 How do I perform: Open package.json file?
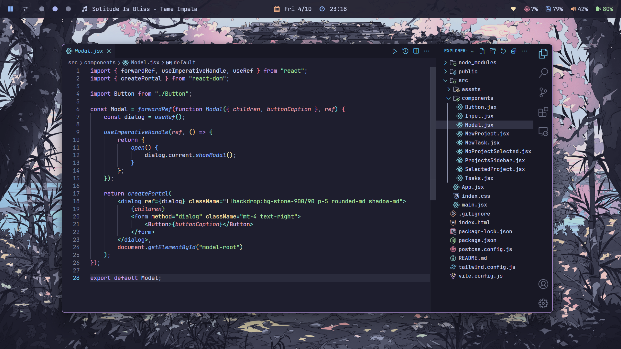(485, 240)
